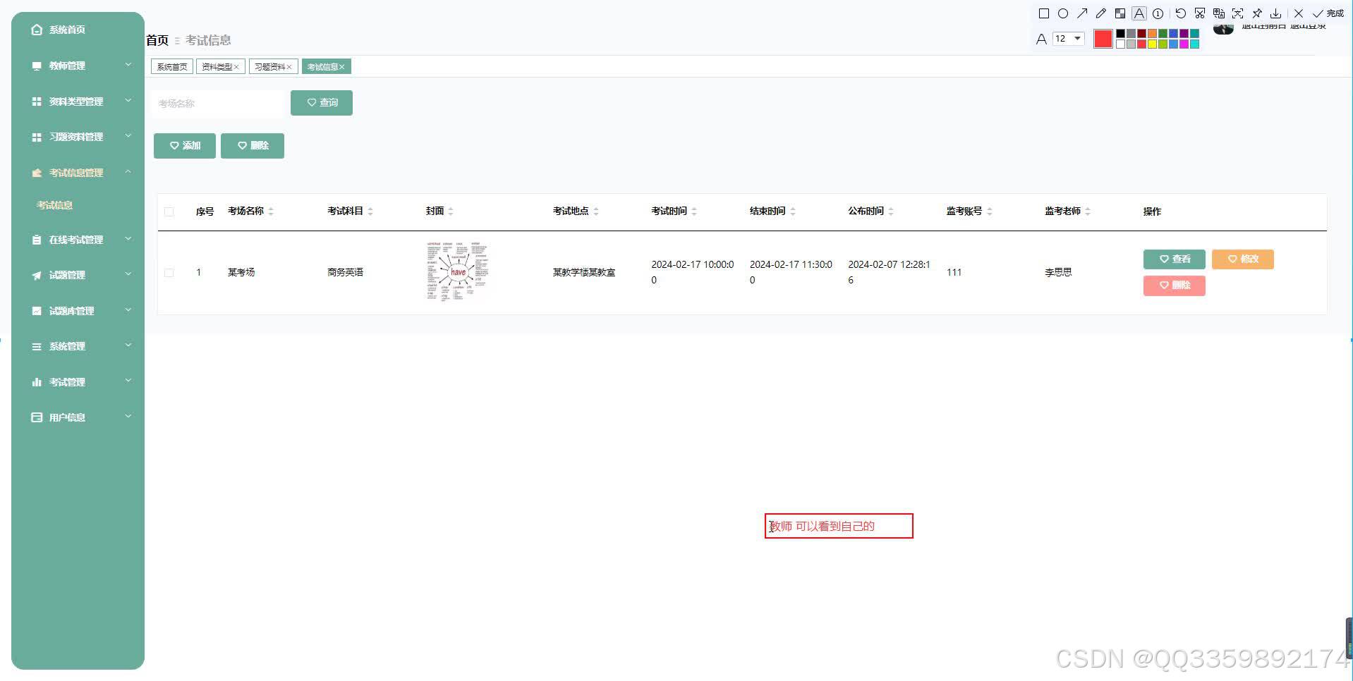Viewport: 1353px width, 681px height.
Task: Expand the 资料类型管理 chevron
Action: (128, 101)
